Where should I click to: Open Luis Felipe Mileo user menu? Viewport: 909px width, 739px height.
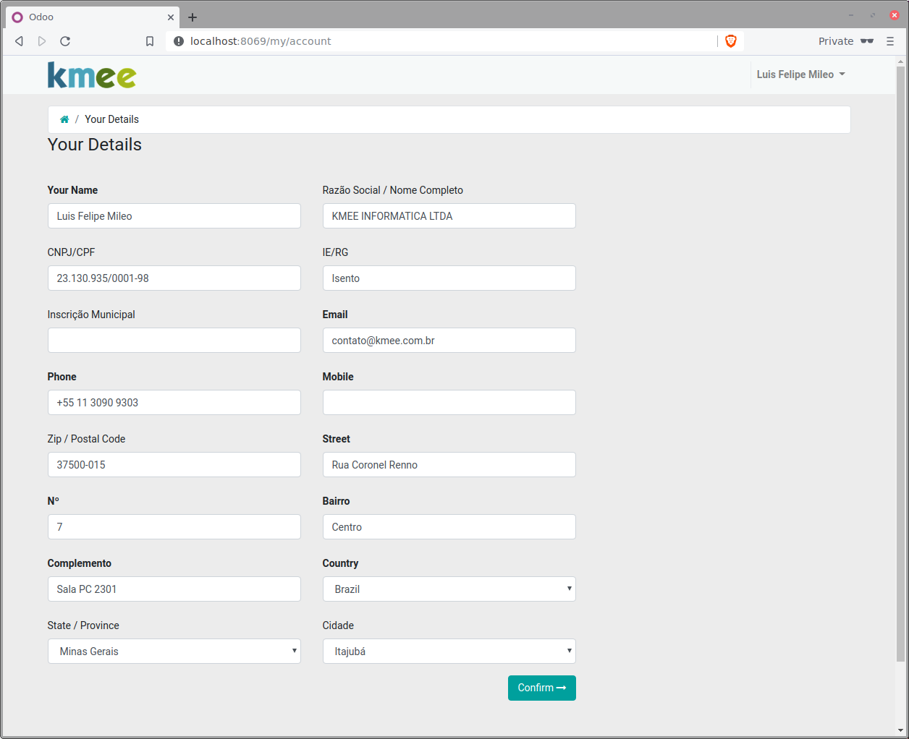tap(800, 74)
